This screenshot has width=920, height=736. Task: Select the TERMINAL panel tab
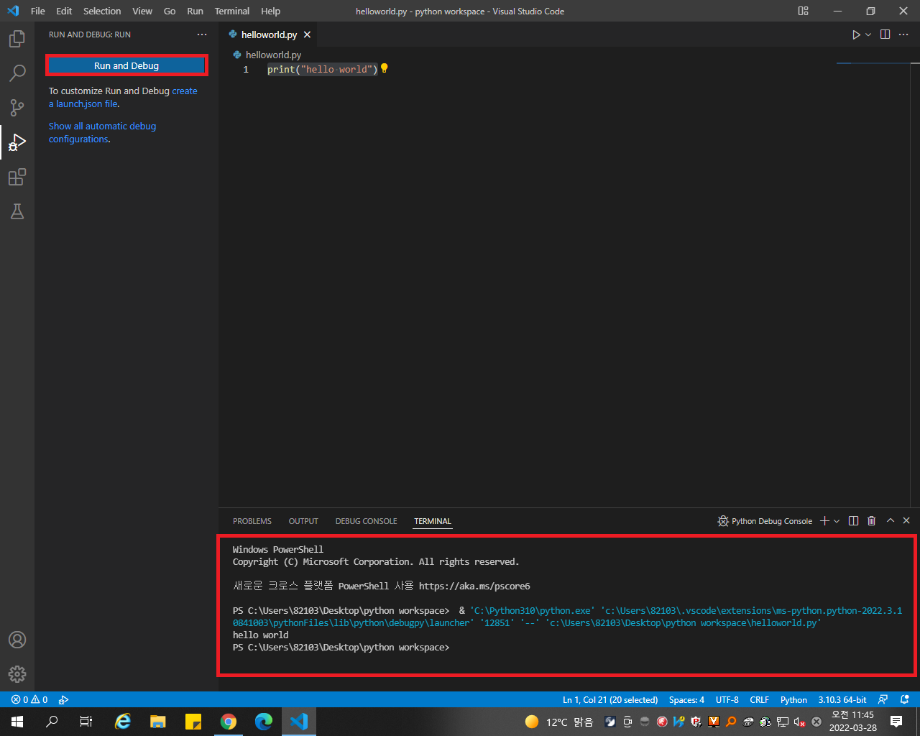(433, 521)
